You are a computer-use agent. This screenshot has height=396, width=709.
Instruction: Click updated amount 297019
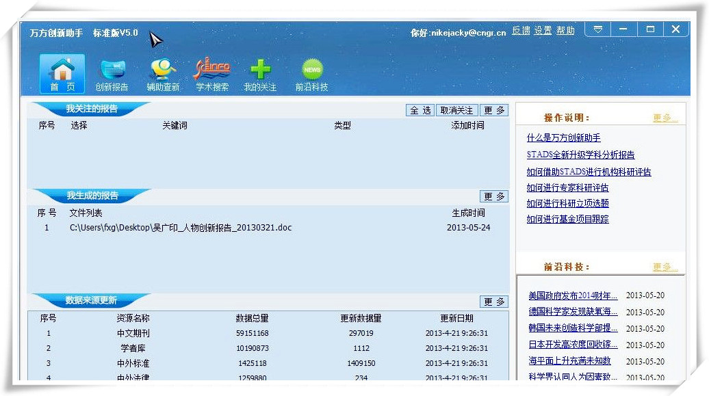(x=361, y=334)
